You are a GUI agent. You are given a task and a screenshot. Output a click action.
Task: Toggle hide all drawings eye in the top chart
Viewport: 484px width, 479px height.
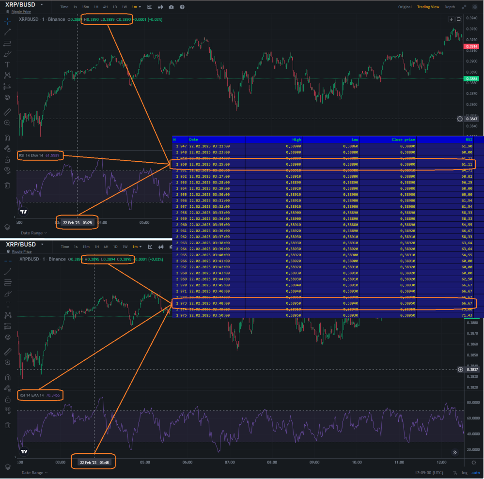7,170
